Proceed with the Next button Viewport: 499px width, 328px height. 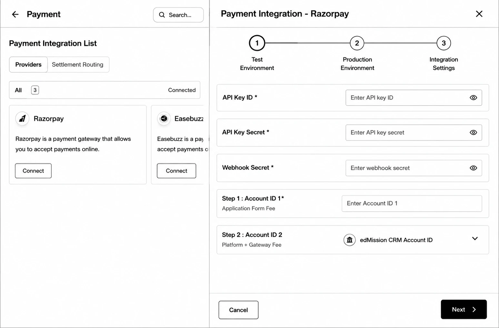coord(464,309)
